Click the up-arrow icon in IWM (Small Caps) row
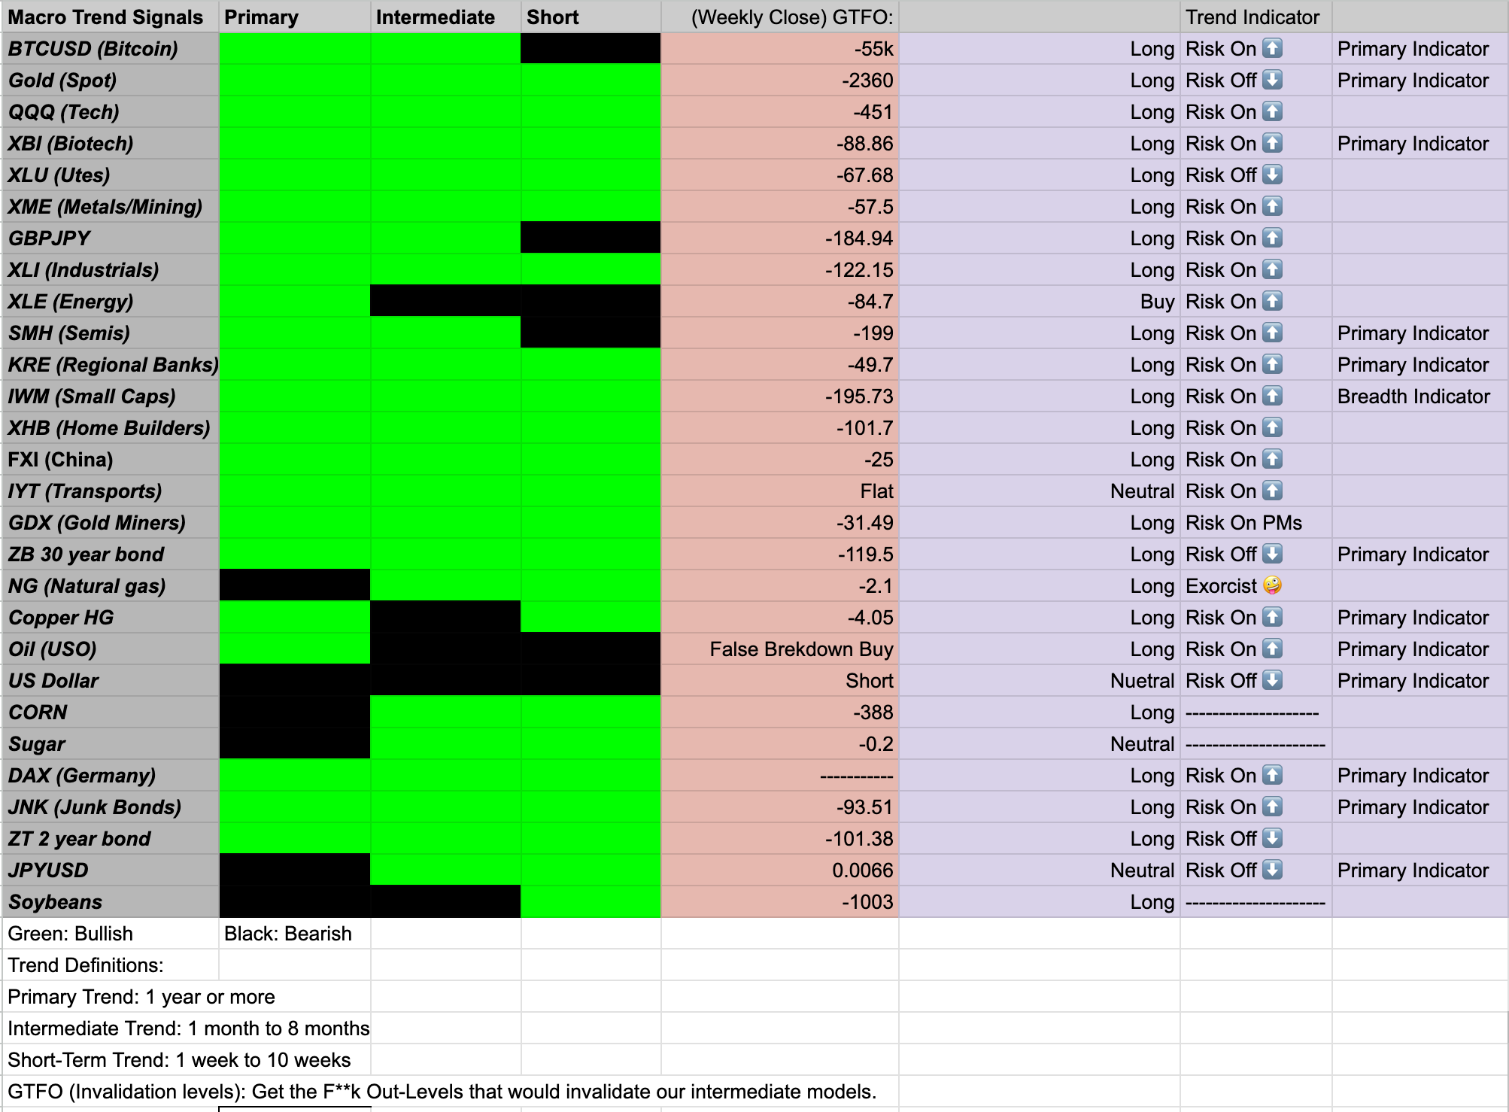 point(1272,396)
